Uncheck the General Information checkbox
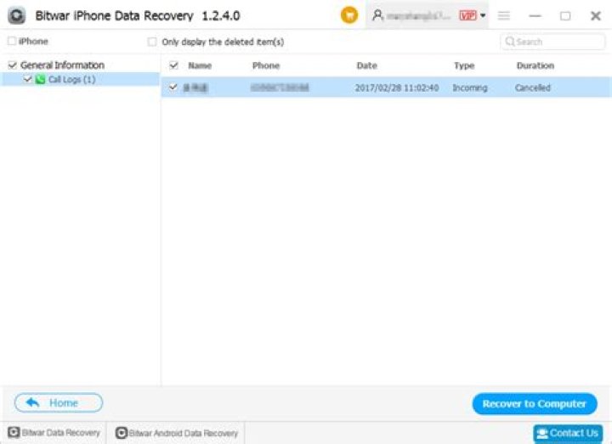 (12, 65)
